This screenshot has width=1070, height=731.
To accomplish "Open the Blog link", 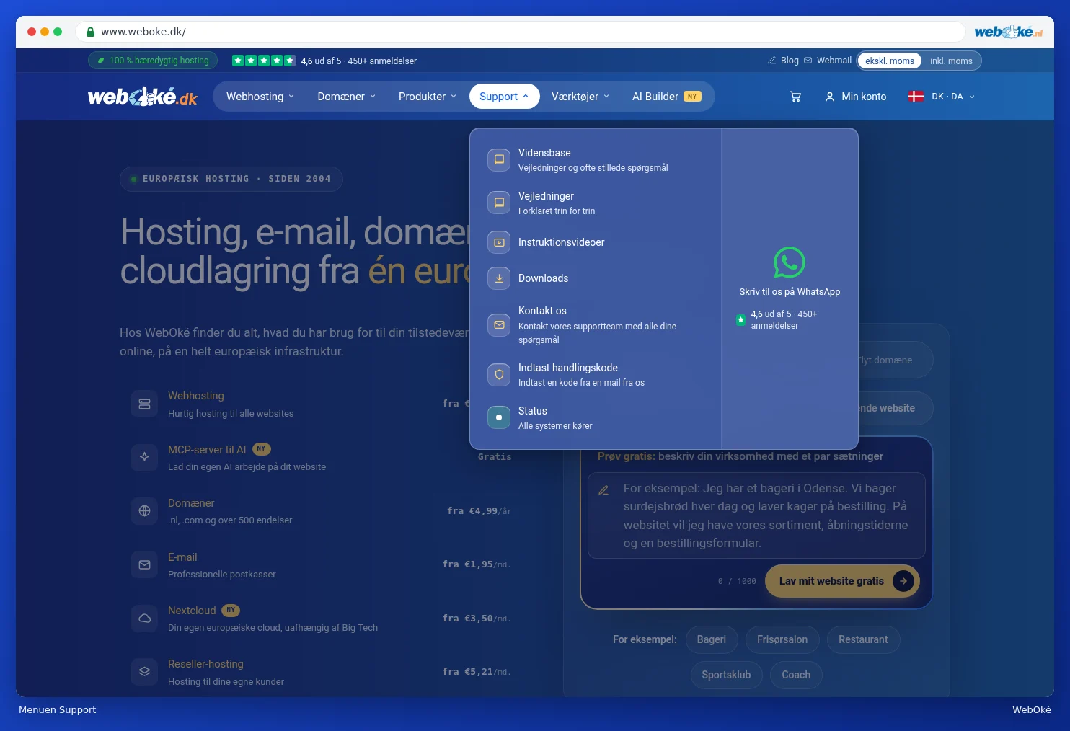I will (x=783, y=61).
